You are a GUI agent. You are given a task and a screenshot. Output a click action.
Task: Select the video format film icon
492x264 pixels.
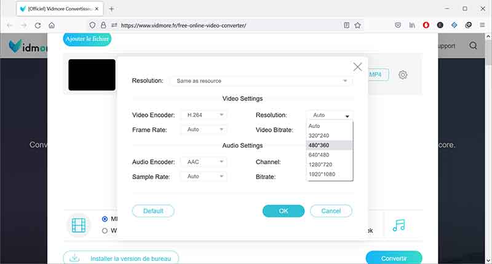click(x=78, y=225)
